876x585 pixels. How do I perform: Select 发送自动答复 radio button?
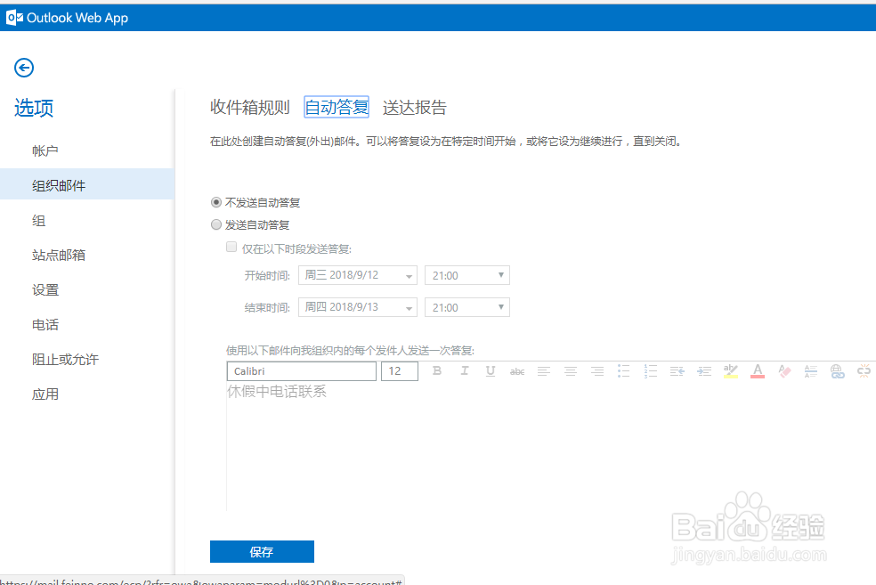click(x=216, y=224)
